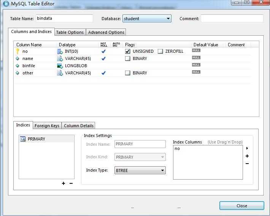Click the INT(10) datatype text

point(71,51)
